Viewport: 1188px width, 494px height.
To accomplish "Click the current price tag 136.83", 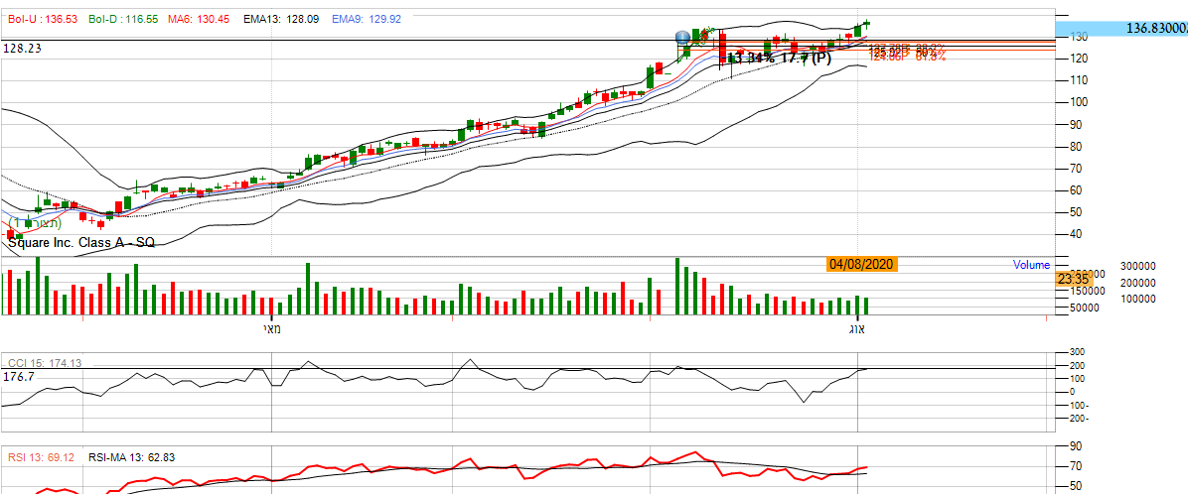I will 1156,29.
